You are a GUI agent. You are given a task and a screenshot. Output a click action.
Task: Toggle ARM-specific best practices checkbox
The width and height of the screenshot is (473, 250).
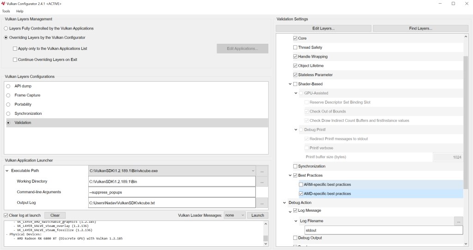[301, 185]
